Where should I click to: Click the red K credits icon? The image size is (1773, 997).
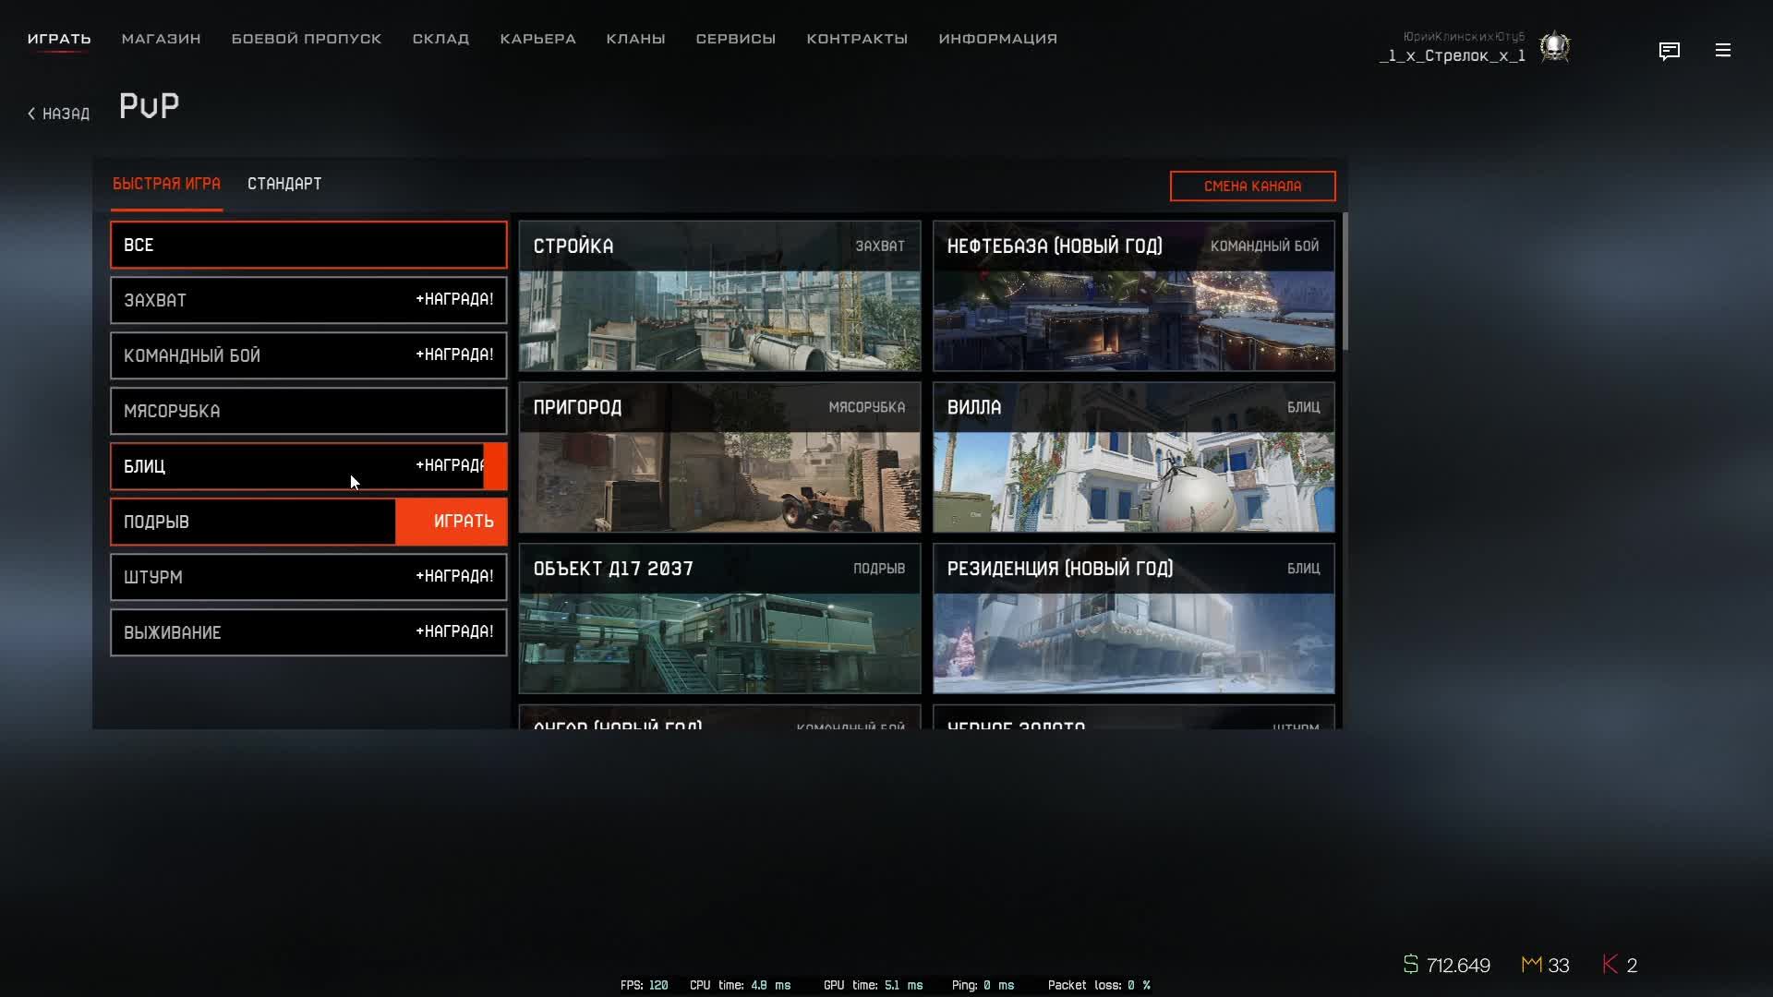pyautogui.click(x=1610, y=965)
